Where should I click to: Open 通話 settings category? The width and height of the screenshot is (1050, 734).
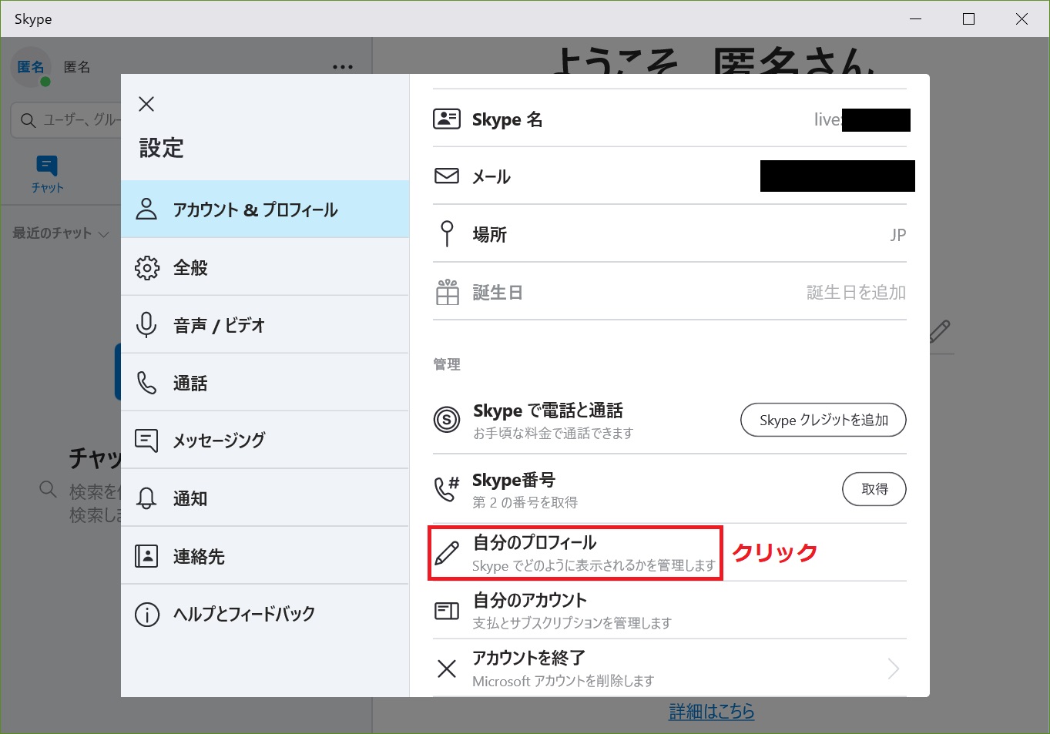(x=265, y=383)
